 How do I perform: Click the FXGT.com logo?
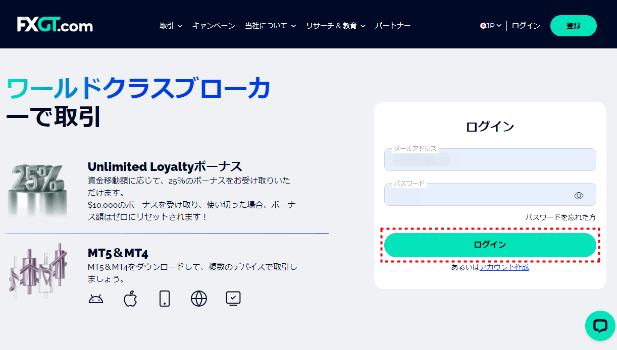point(55,24)
